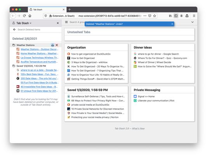Open 3 Ways to Be Organized - wikiHow
Screen dimensions: 207x156
[x=89, y=62]
